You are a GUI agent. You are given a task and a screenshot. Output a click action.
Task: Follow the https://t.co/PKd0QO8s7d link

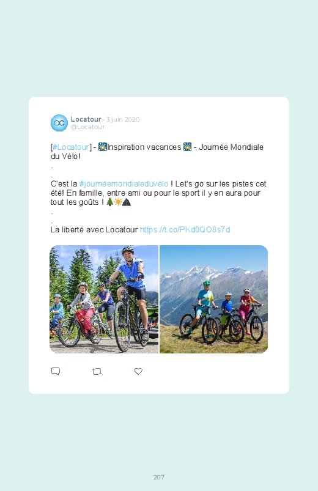pyautogui.click(x=185, y=229)
